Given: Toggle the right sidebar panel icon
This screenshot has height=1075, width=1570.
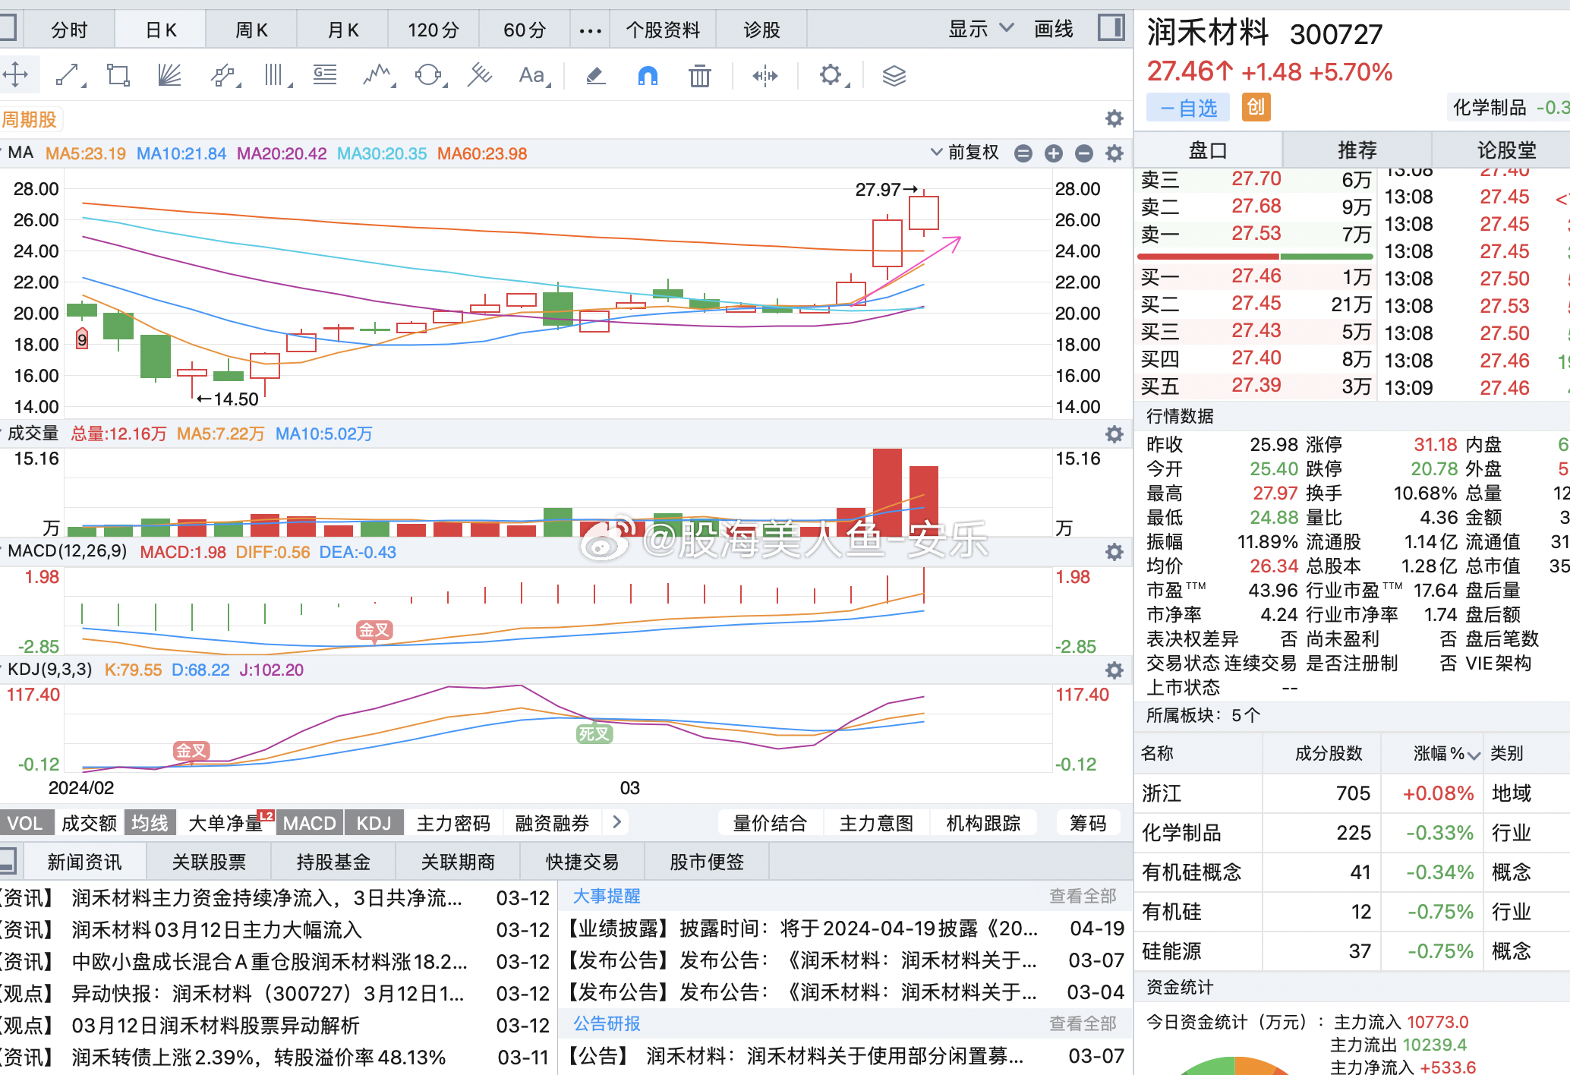Looking at the screenshot, I should point(1111,29).
